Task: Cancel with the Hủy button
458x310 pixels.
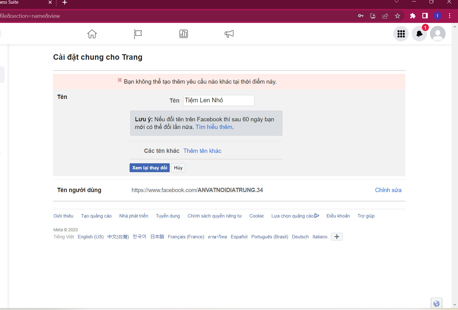Action: 178,168
